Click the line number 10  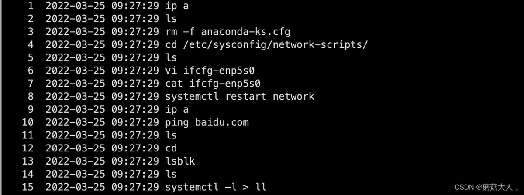tap(28, 122)
